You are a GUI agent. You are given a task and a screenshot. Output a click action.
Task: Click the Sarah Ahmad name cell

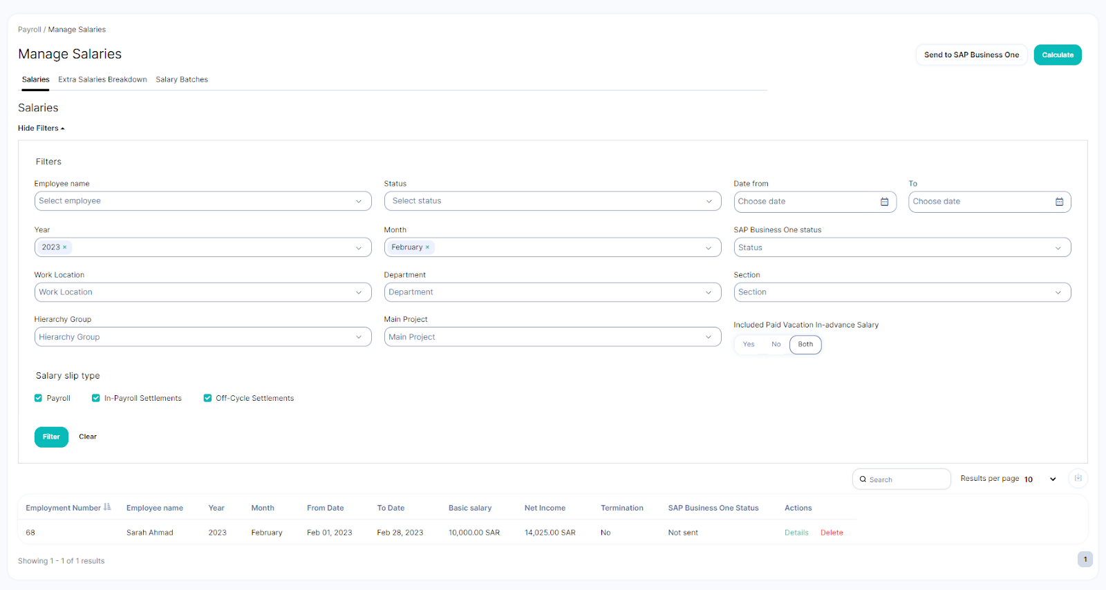tap(150, 533)
